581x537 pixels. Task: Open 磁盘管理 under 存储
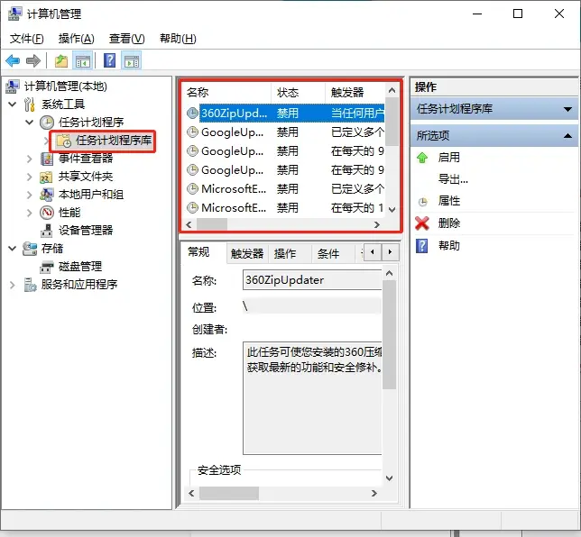(79, 266)
